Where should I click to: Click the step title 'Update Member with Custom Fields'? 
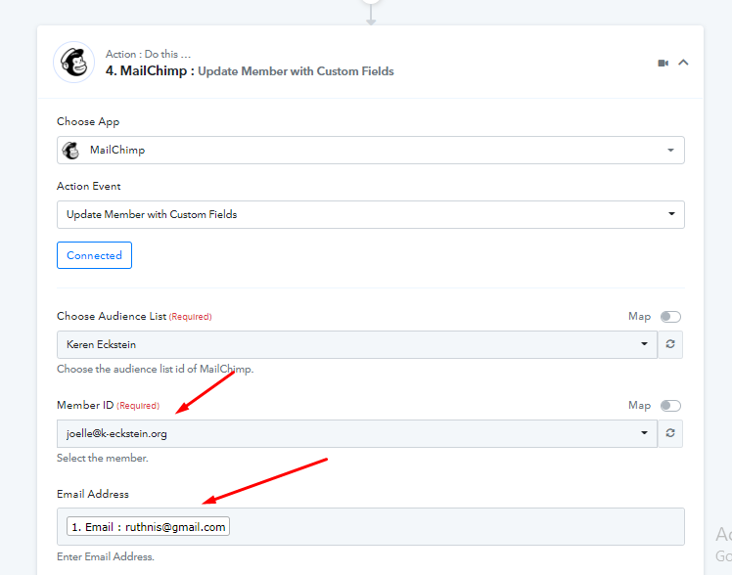pos(296,71)
